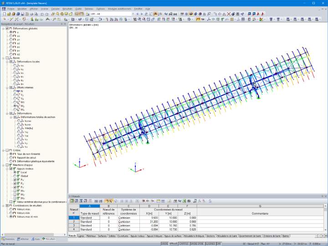Collapse the Critère tree node
This screenshot has width=328, height=246.
(x=3, y=150)
